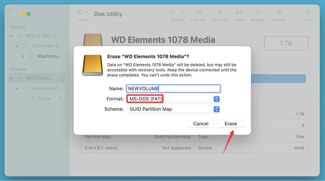The image size is (325, 181).
Task: Click the disk4 device value
Action: pyautogui.click(x=299, y=148)
